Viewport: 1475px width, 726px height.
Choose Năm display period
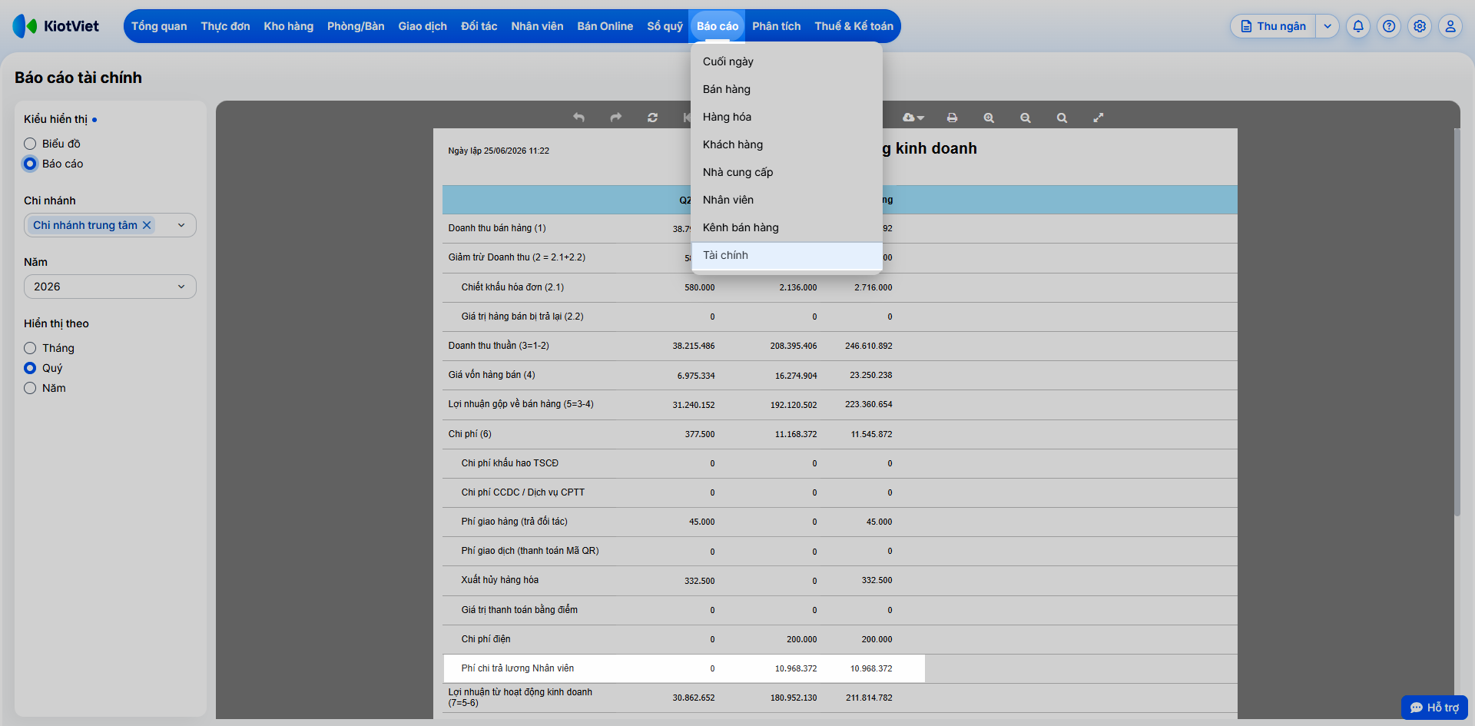[30, 388]
